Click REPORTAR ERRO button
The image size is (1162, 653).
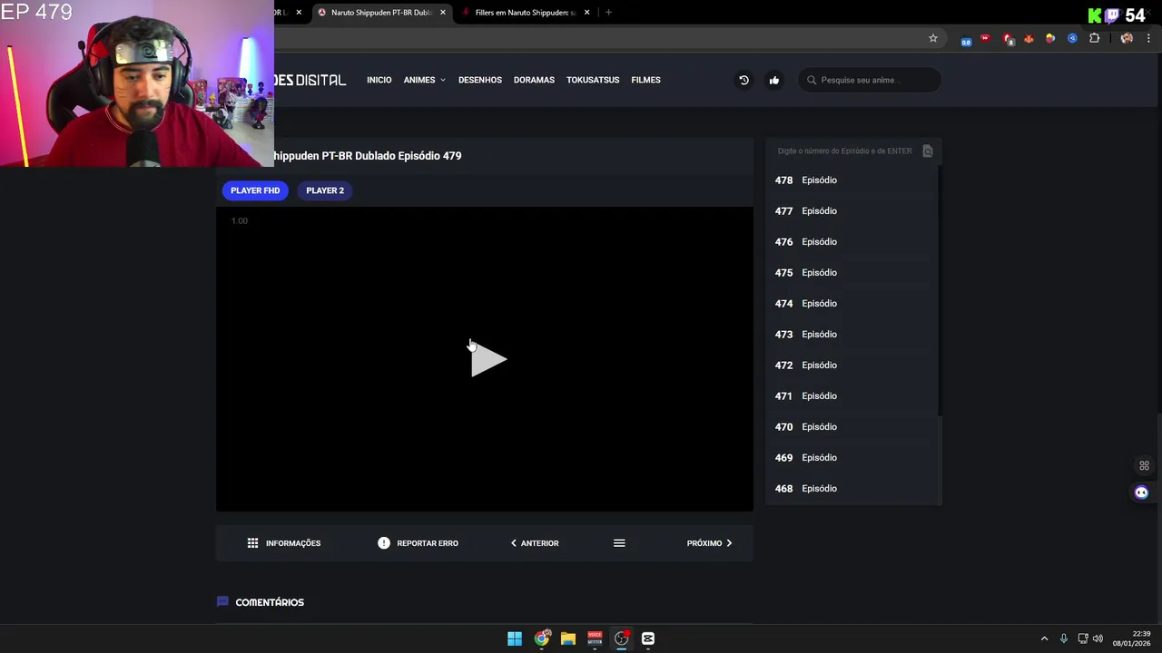pyautogui.click(x=418, y=543)
